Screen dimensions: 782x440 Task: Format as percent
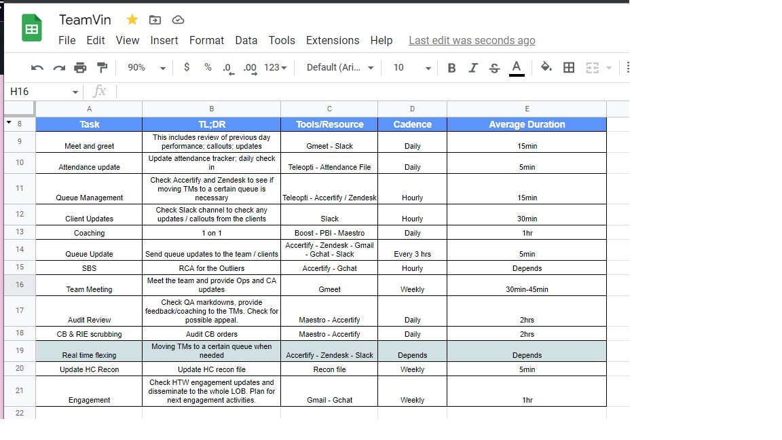tap(208, 67)
